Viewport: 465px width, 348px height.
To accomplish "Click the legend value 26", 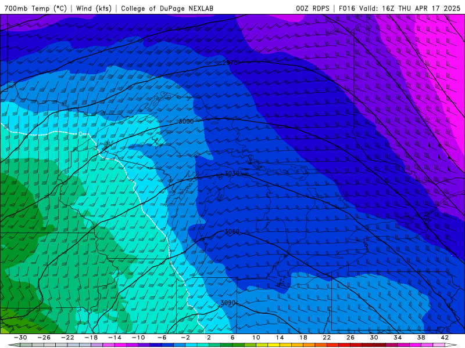I will click(350, 338).
